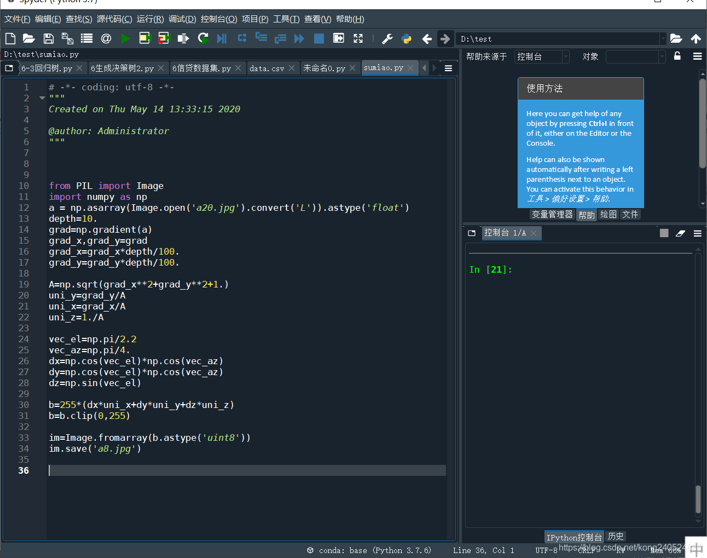Stop debugging with the blue square
Image resolution: width=707 pixels, height=558 pixels.
318,38
